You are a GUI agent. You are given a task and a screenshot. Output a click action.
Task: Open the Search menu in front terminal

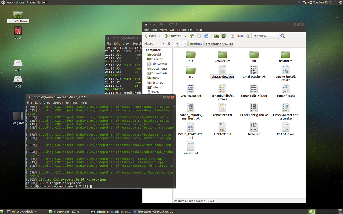click(58, 102)
